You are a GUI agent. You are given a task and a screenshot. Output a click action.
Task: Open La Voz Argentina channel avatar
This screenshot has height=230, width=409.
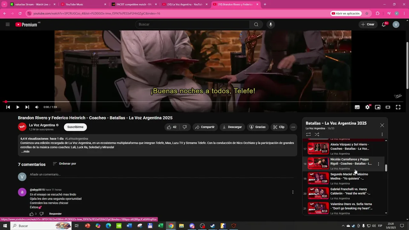(22, 127)
